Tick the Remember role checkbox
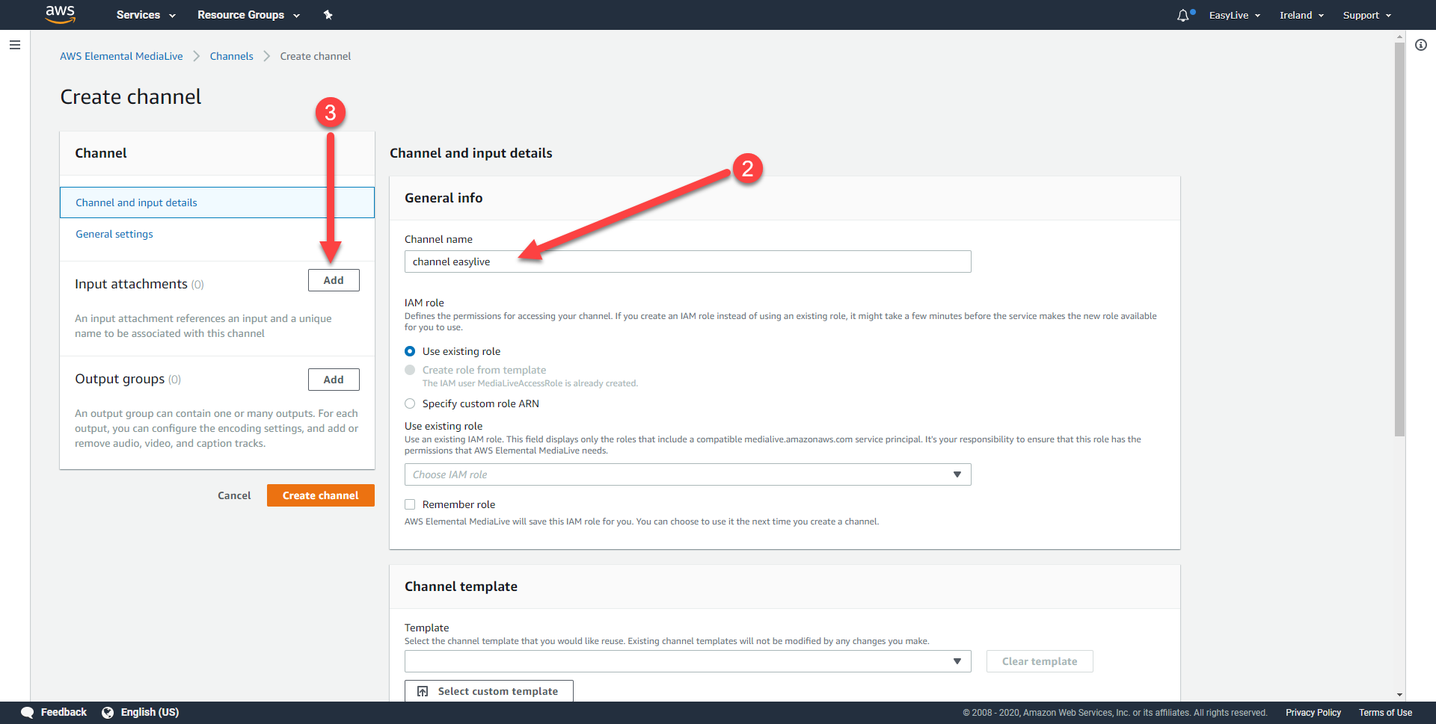The image size is (1436, 724). pos(410,504)
